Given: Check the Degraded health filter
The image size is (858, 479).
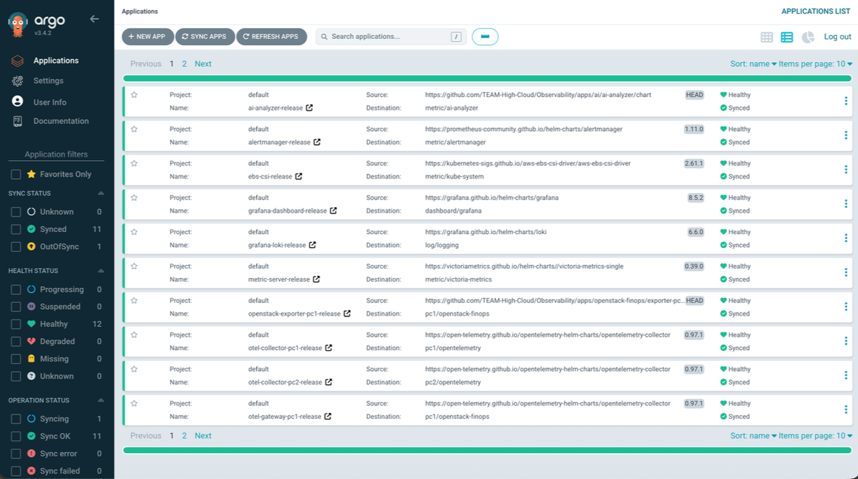Looking at the screenshot, I should pos(16,342).
